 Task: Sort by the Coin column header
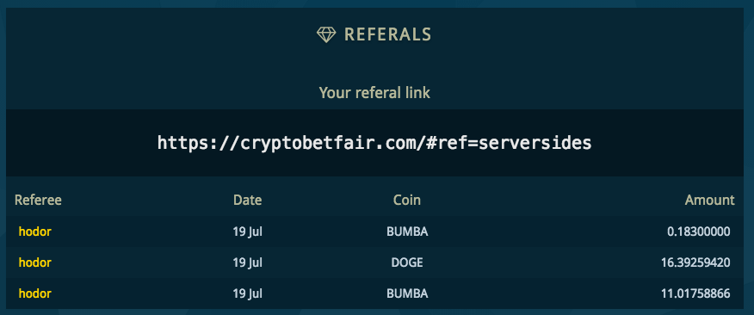(407, 200)
